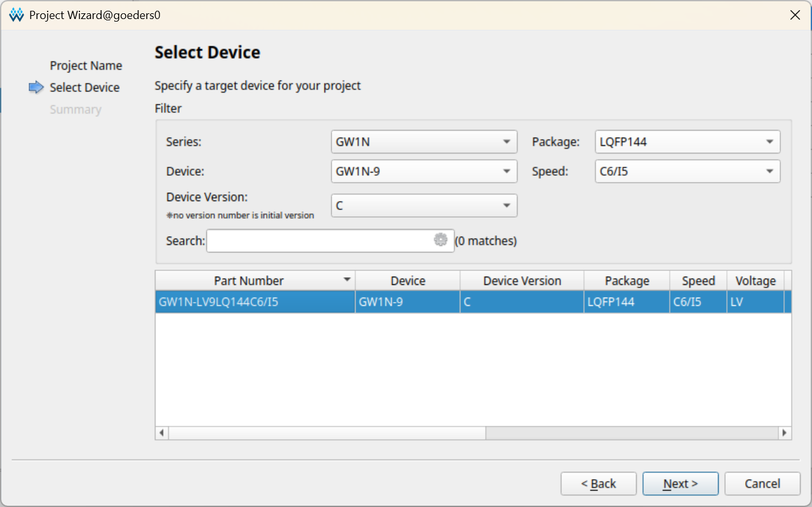Open the Device dropdown showing GW1N-9
Viewport: 812px width, 507px height.
click(424, 171)
